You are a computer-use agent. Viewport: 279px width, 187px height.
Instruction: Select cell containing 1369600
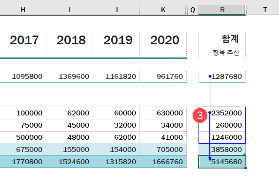(70, 76)
